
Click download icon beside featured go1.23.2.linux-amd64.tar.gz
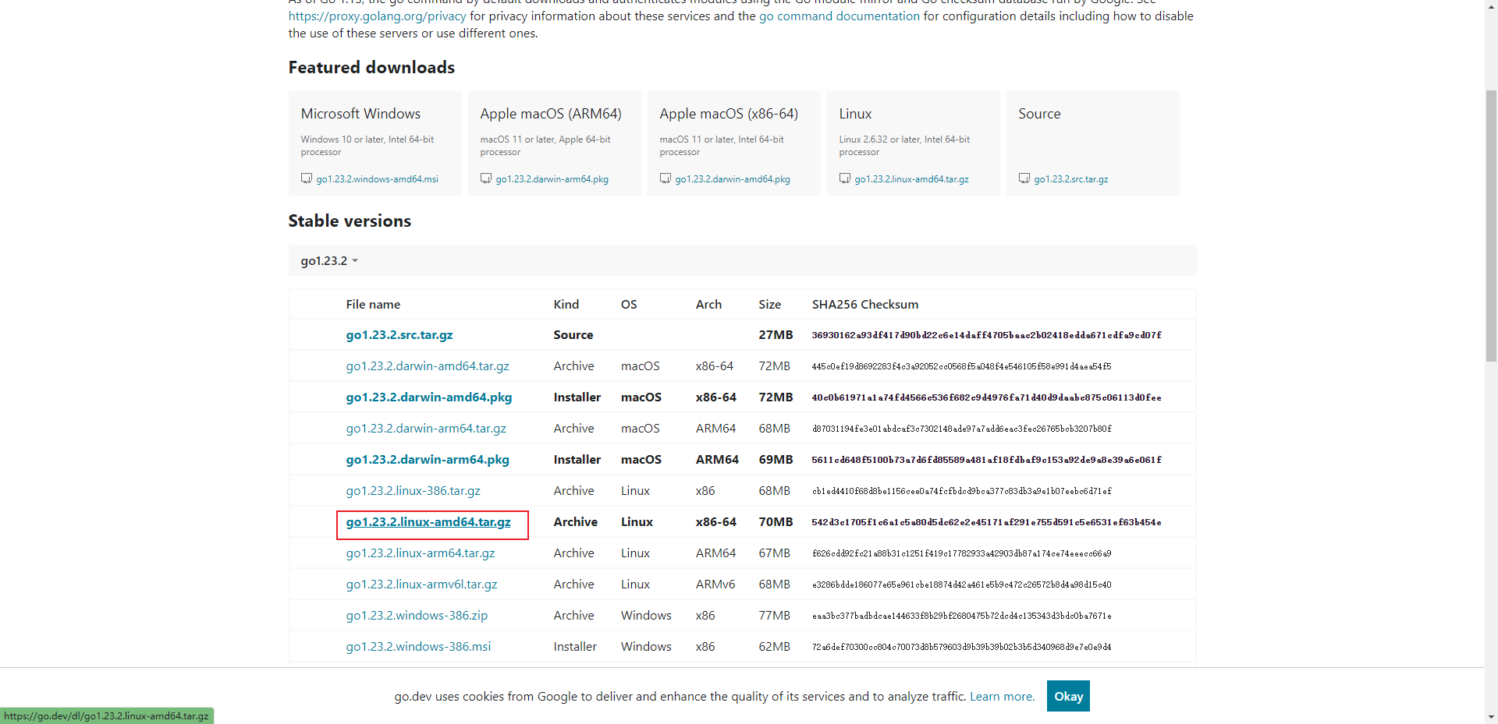pos(845,178)
